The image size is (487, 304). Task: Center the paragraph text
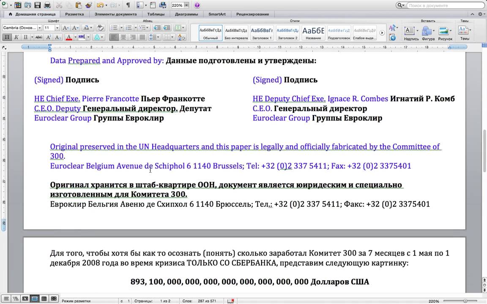(123, 37)
